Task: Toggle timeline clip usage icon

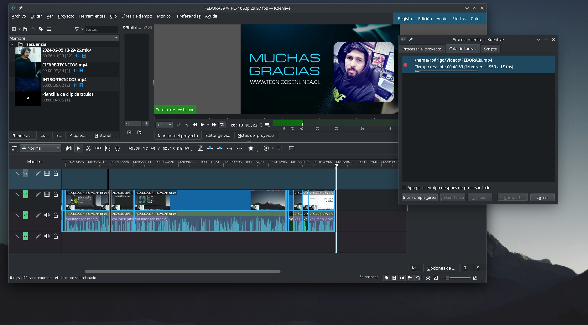Action: click(x=69, y=148)
